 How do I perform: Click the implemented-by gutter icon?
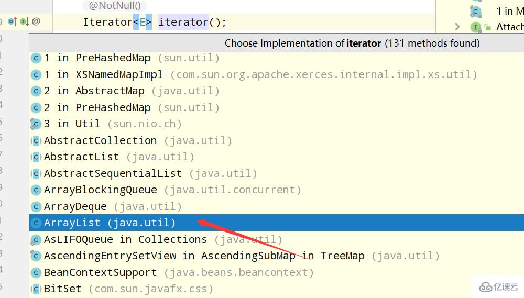24,21
